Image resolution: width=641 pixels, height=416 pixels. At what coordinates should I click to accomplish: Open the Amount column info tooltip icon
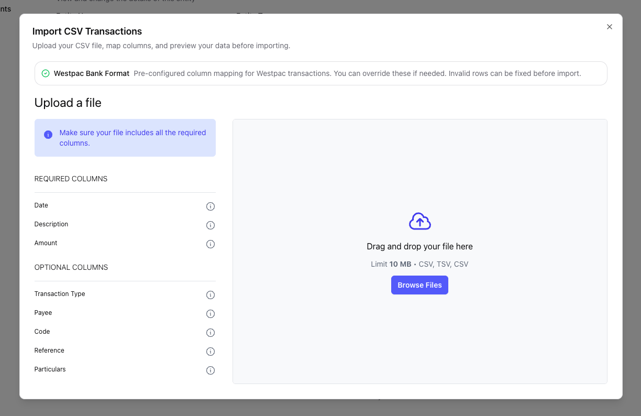(x=211, y=244)
